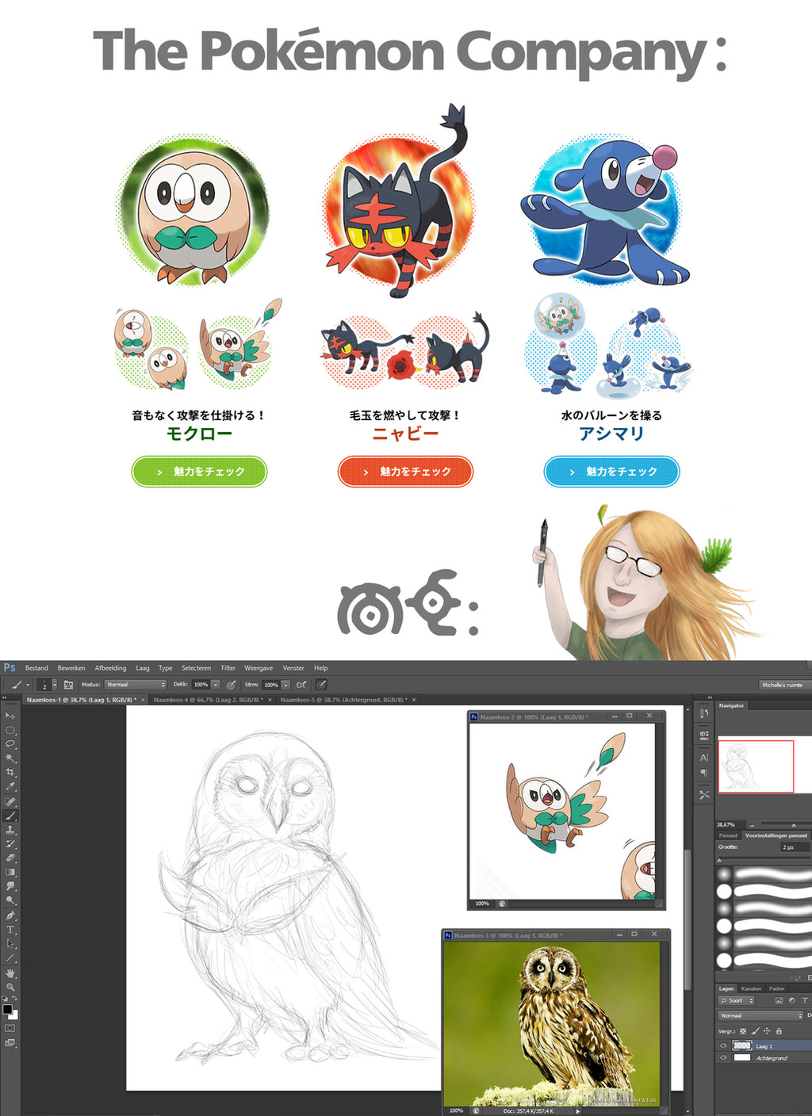Open the Afbeelding menu
Screen dimensions: 812x1116
coord(110,668)
